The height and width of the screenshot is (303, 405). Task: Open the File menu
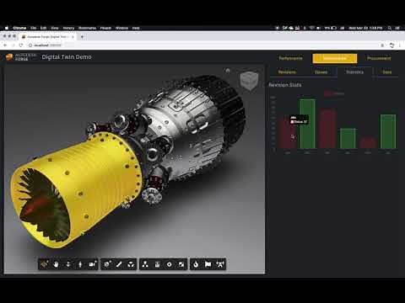34,28
